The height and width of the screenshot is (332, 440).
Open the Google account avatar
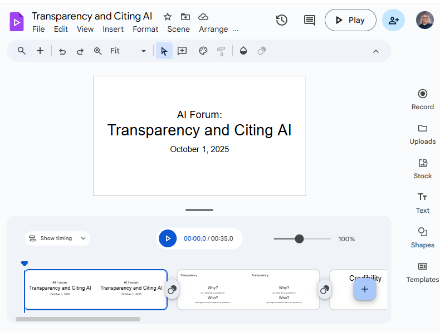(x=425, y=20)
